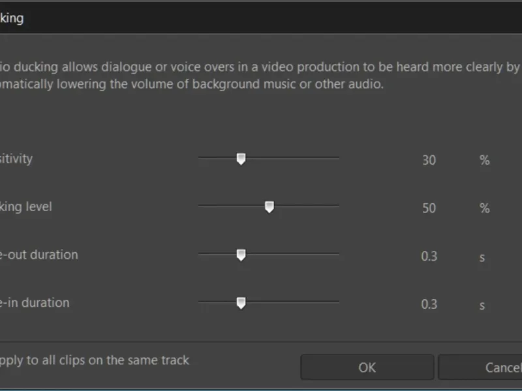522x391 pixels.
Task: Click the left end of the Ducking level track
Action: pos(201,206)
